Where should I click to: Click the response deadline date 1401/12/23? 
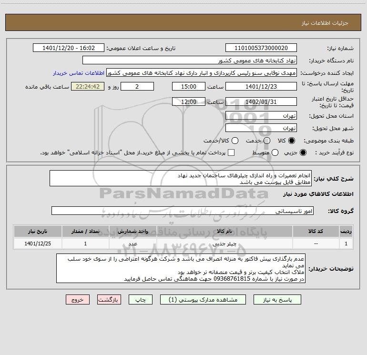(x=261, y=86)
